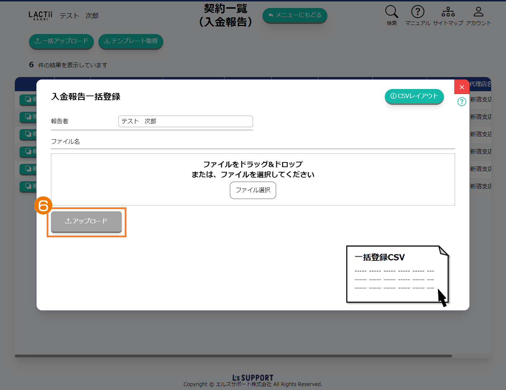Click the テンプレート取得 button
506x390 pixels.
130,41
